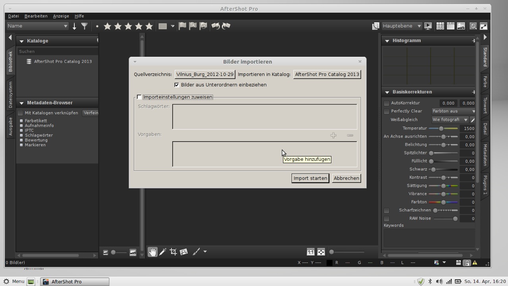Choose source folder Vilnius_Burg_2012-10-29

tap(205, 74)
